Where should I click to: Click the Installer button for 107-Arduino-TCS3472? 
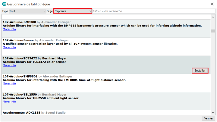click(200, 71)
